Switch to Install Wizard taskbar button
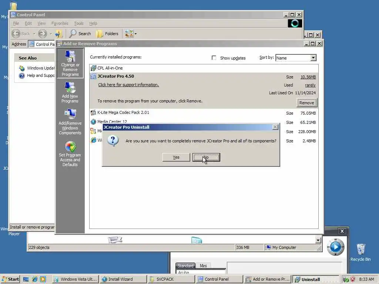This screenshot has height=284, width=379. (x=123, y=279)
